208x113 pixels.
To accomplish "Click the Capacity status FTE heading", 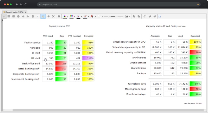I will click(59, 26).
